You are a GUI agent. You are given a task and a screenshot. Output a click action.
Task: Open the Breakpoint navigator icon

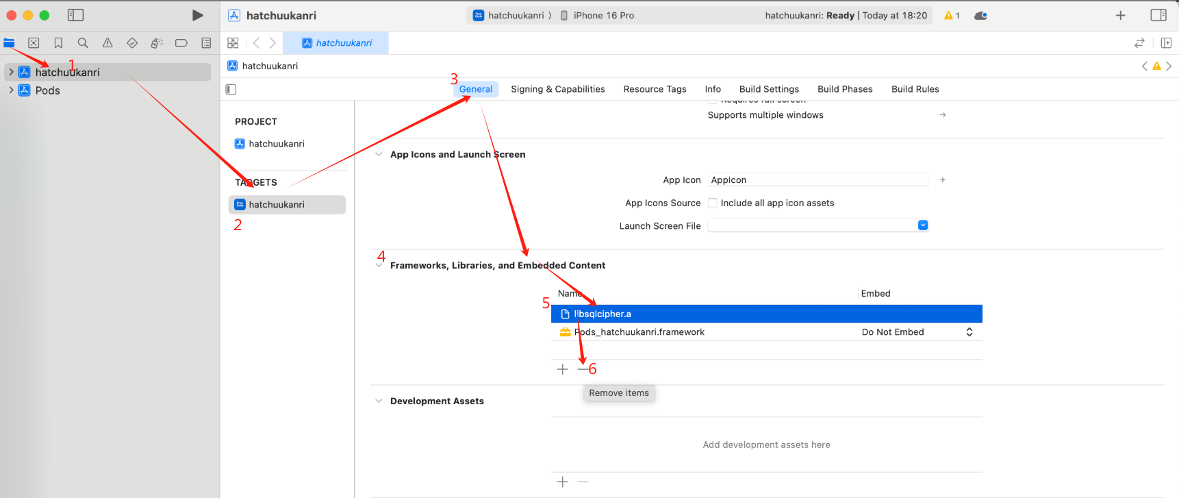(181, 43)
